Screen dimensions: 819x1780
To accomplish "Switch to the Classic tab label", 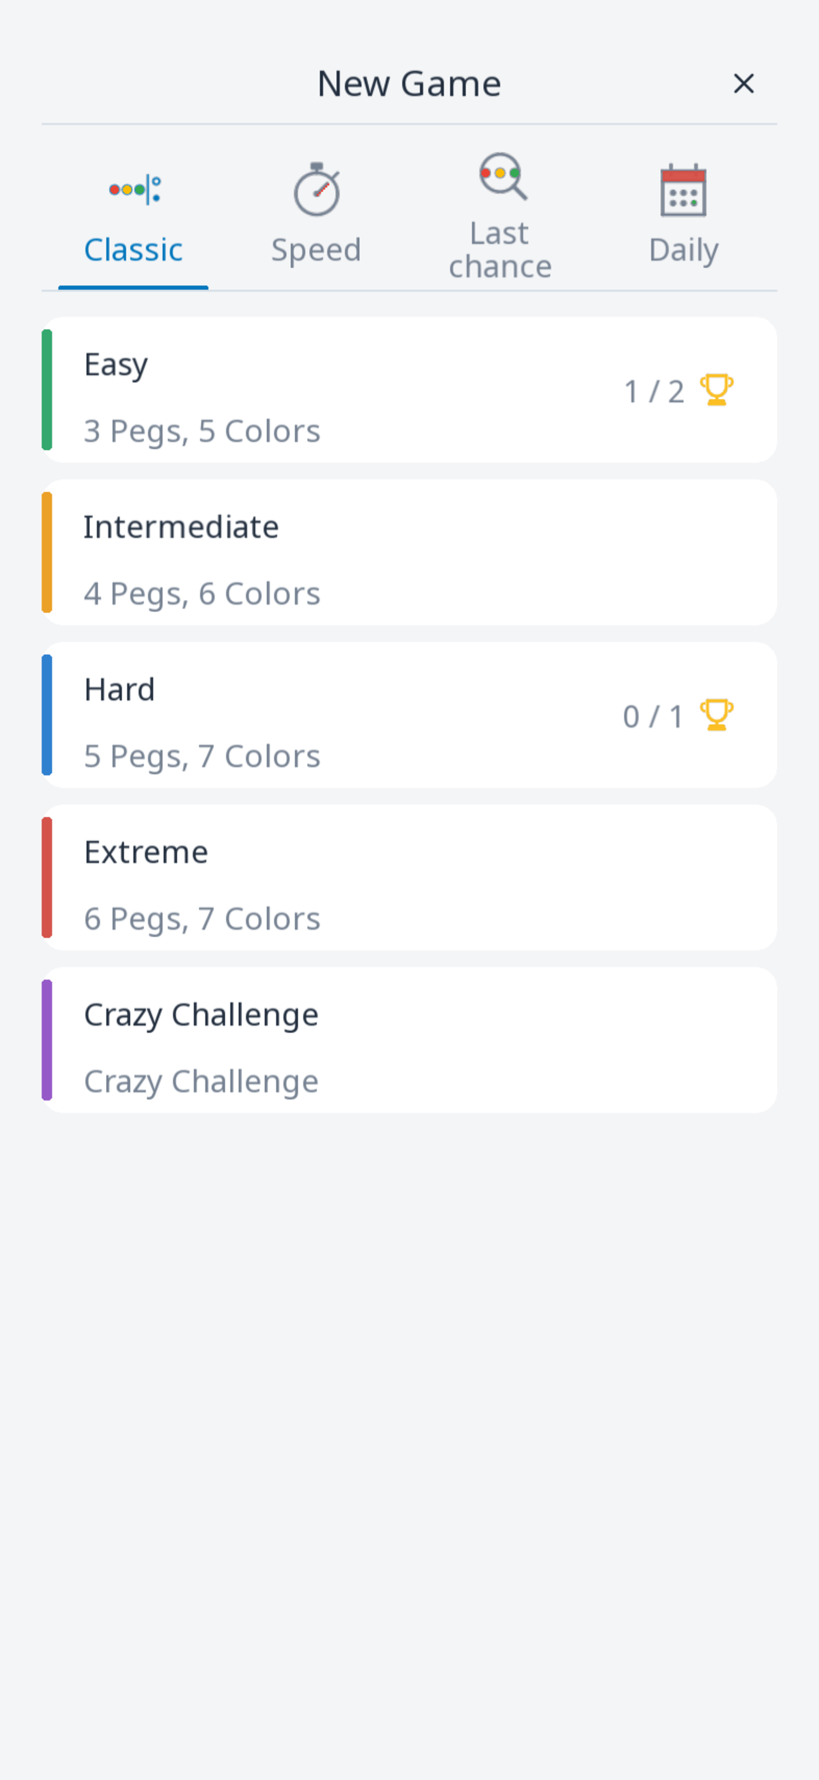I will (133, 249).
